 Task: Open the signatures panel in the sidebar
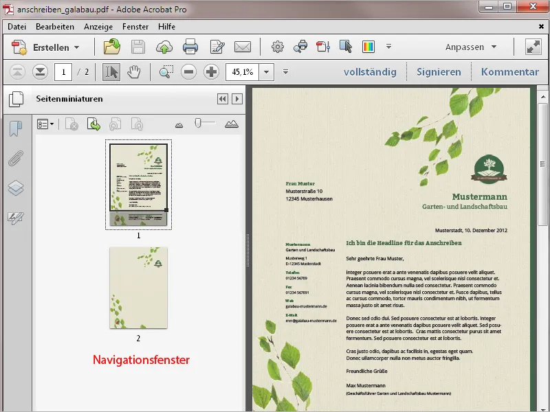pos(16,218)
